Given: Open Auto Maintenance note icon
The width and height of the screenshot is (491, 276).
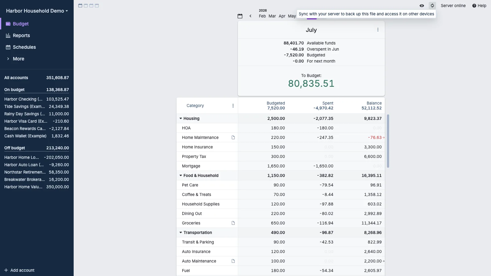Looking at the screenshot, I should pyautogui.click(x=233, y=261).
